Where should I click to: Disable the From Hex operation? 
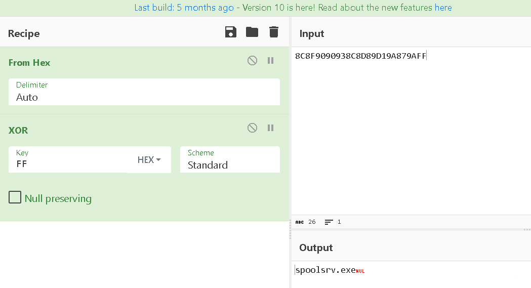click(252, 61)
